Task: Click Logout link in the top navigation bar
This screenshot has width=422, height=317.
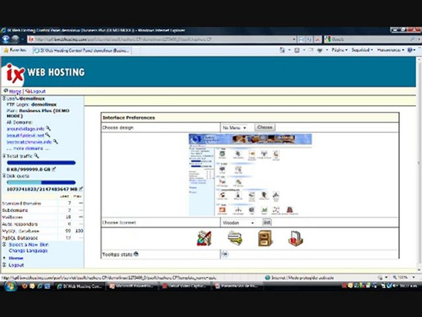Action: point(38,91)
